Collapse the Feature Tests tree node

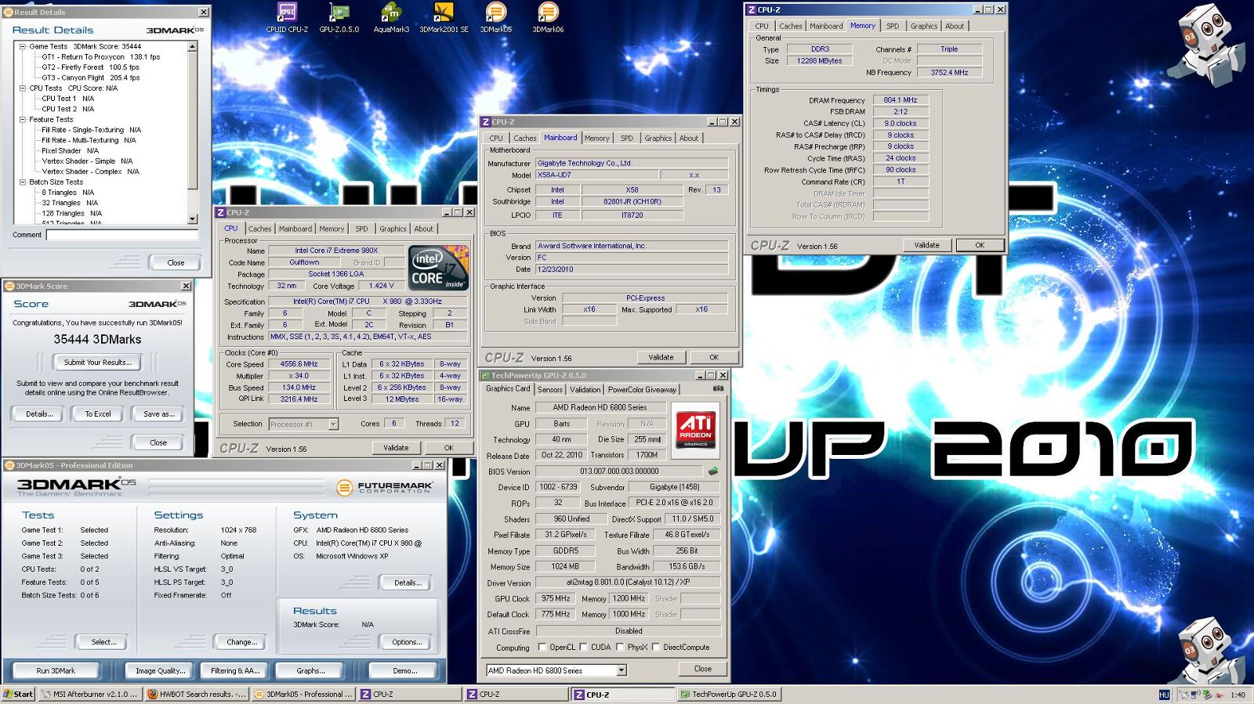click(x=23, y=119)
